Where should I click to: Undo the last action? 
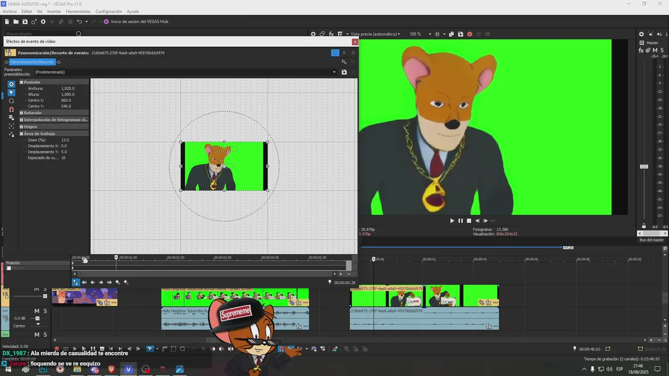[x=79, y=21]
